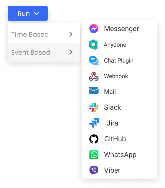Click the Viber purple phone icon
This screenshot has height=188, width=165.
coord(94,170)
